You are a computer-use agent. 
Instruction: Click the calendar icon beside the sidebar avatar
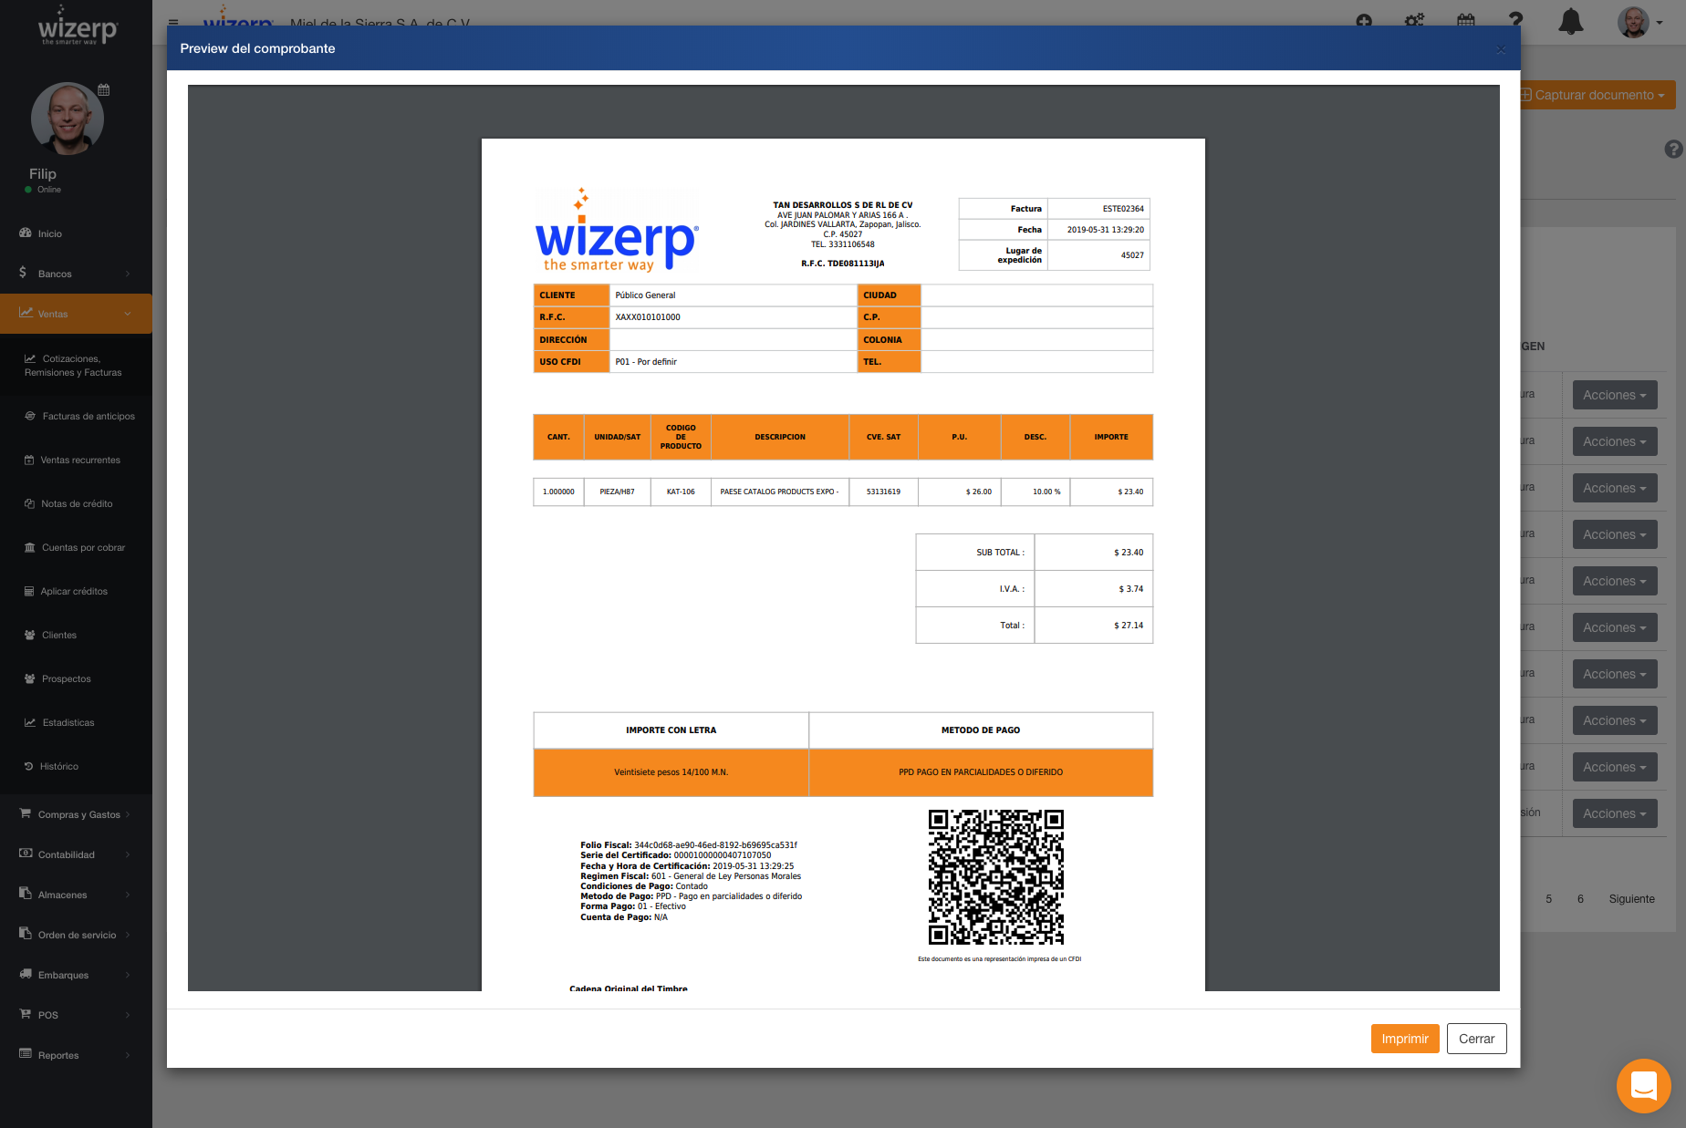[x=104, y=89]
